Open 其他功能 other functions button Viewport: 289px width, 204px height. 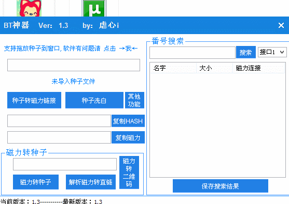134,100
